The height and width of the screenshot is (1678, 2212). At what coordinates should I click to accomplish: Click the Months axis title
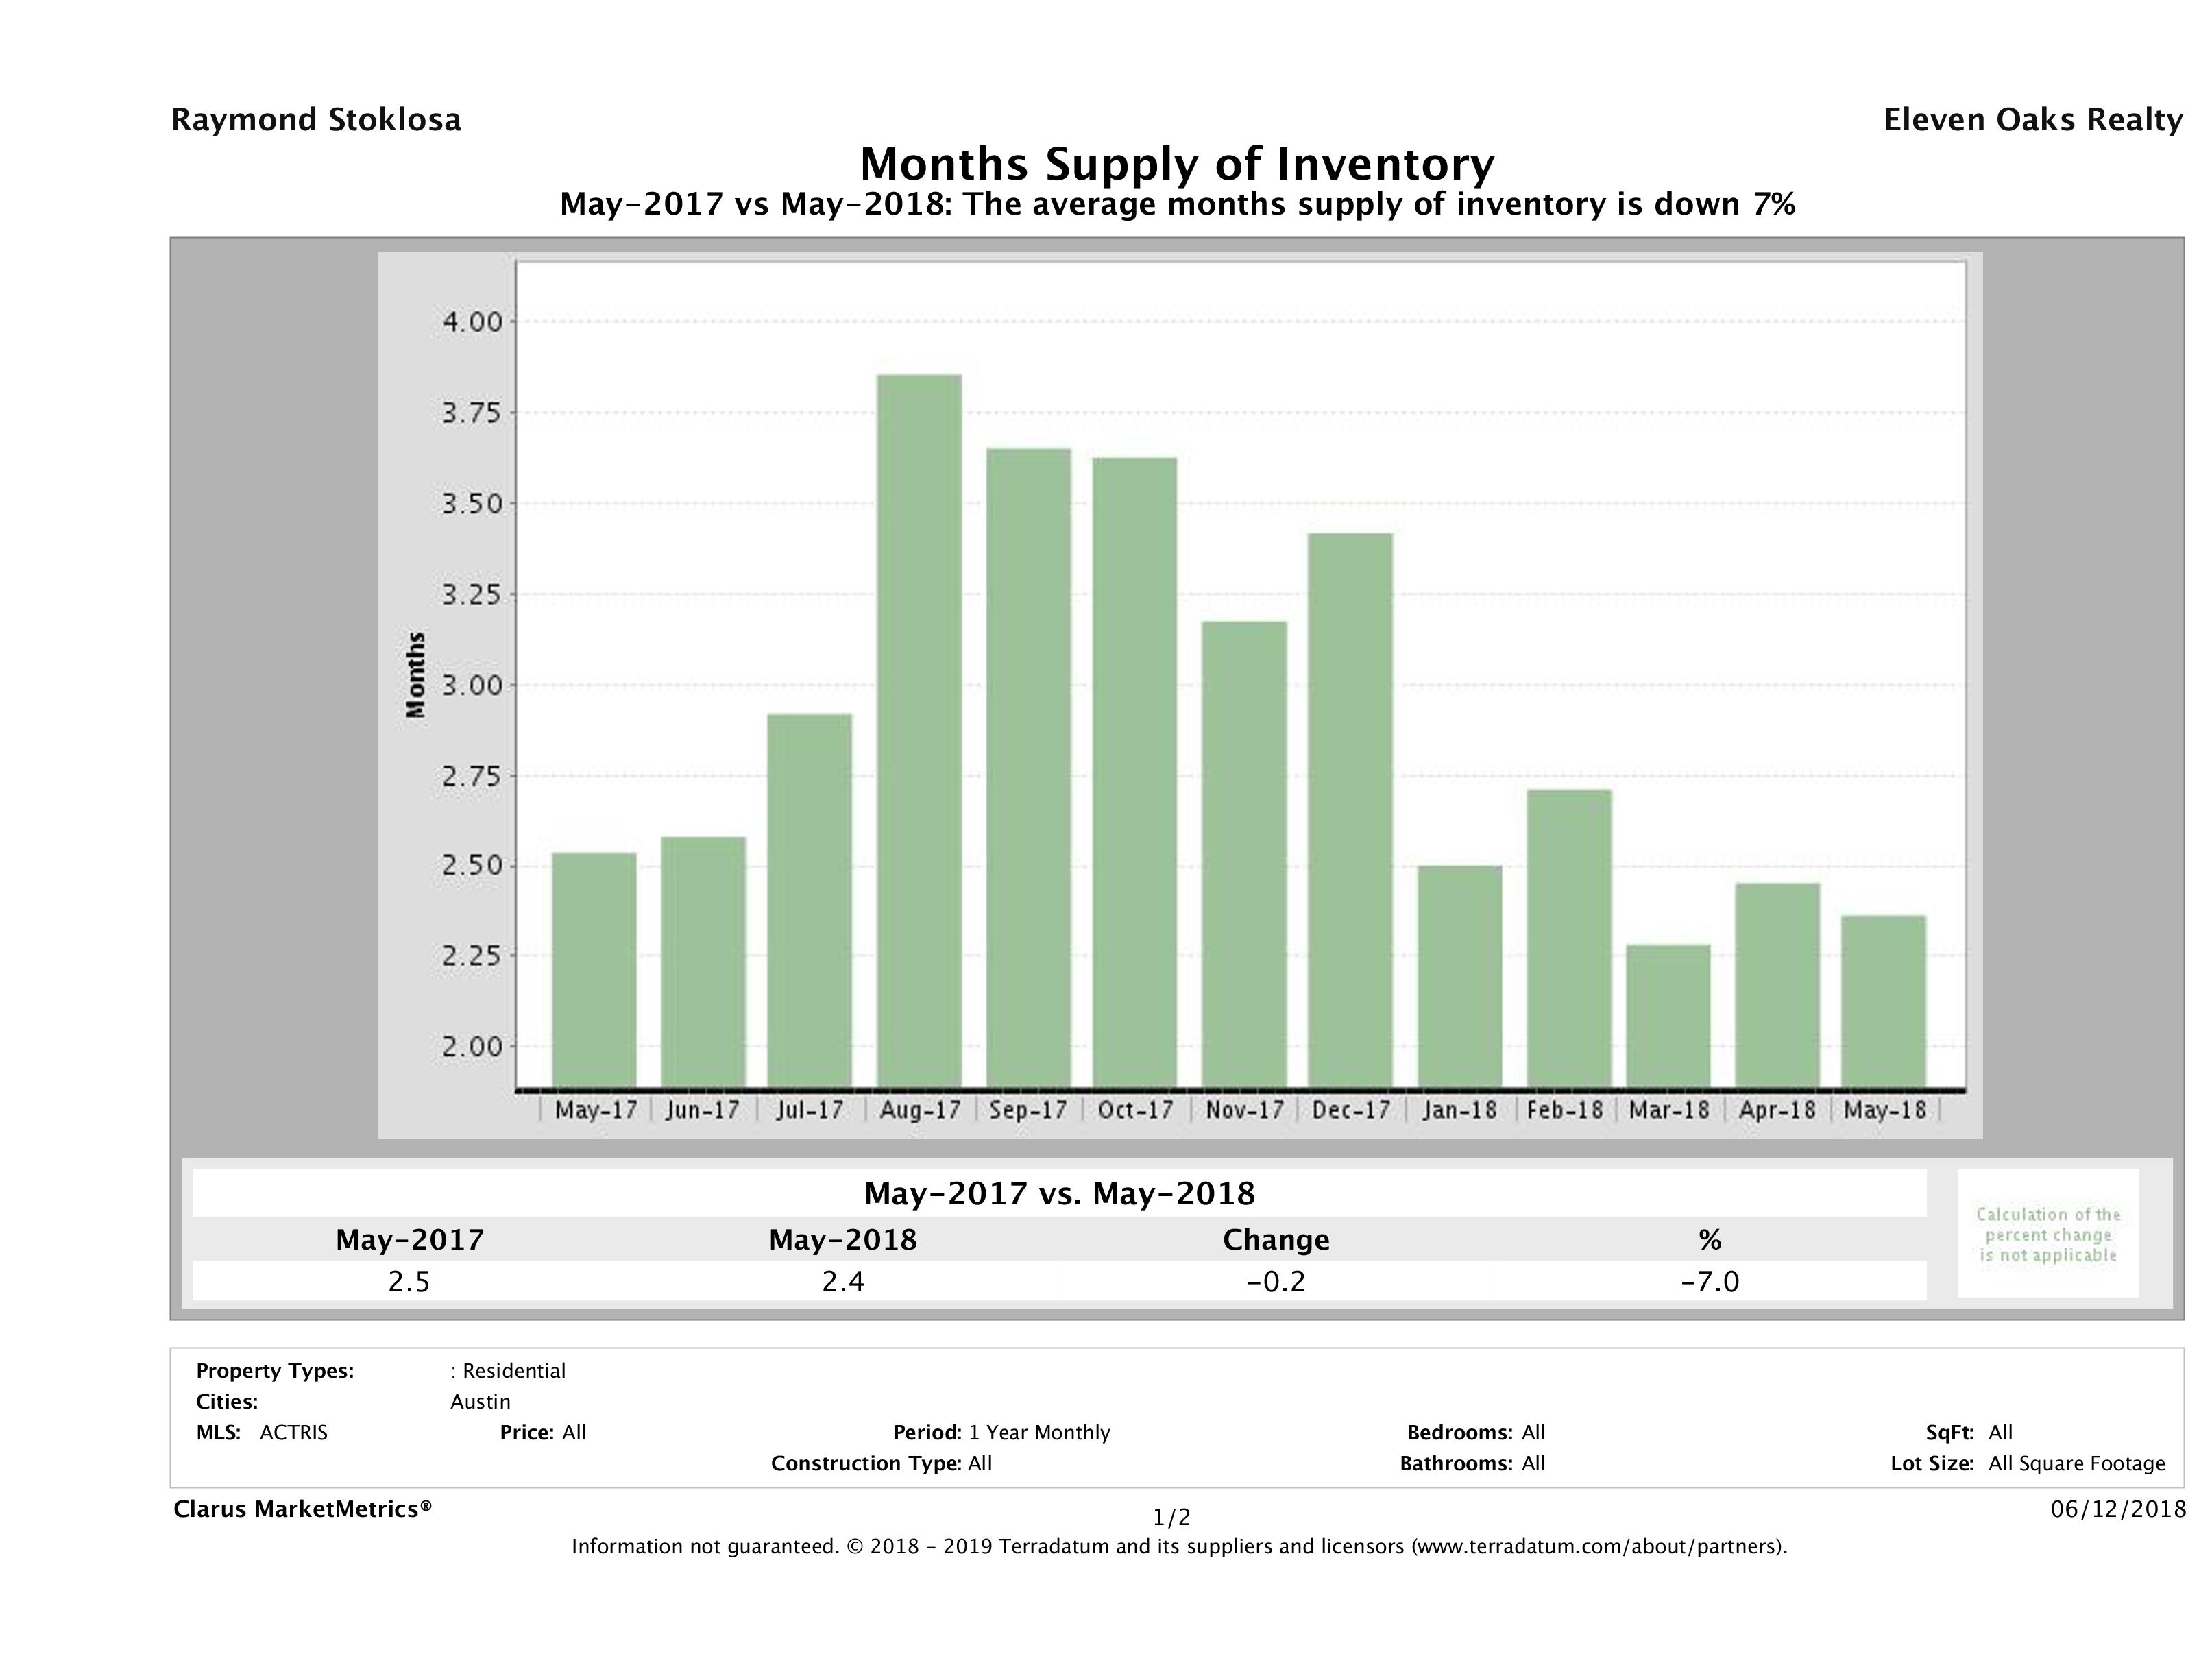[416, 675]
